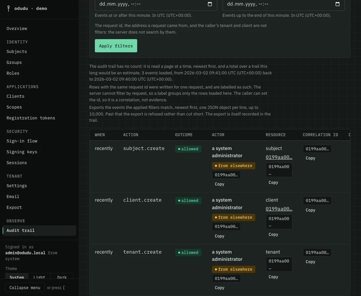The width and height of the screenshot is (361, 296).
Task: Open calendar picker in the from-date field
Action: tap(210, 4)
